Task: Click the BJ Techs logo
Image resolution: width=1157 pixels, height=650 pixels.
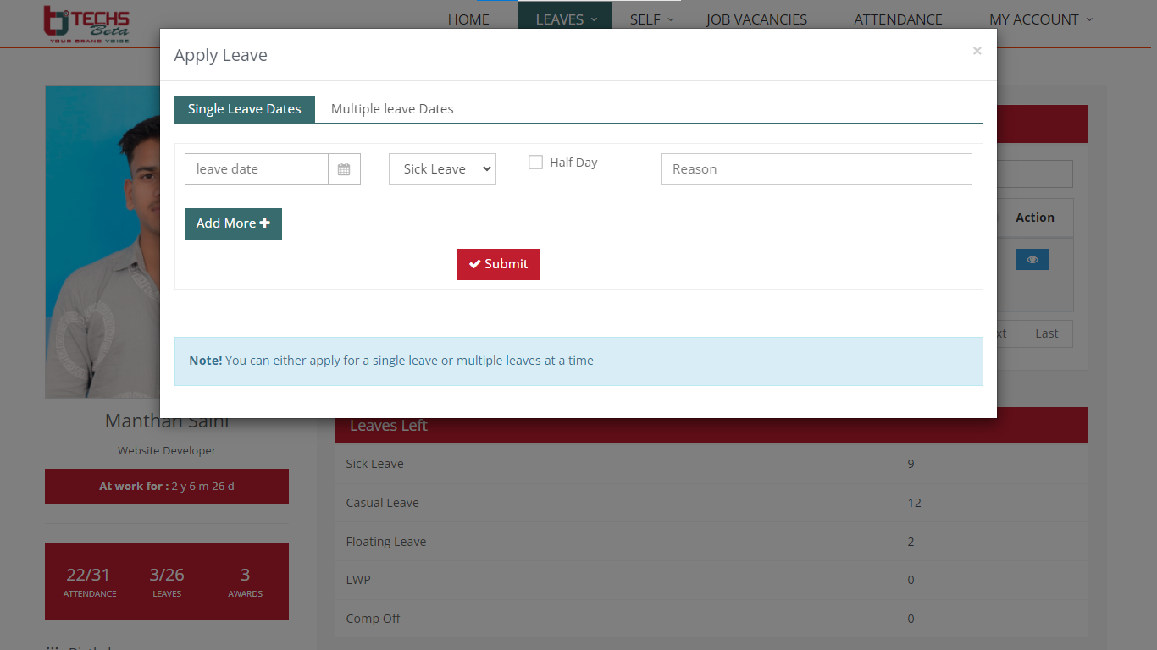Action: (x=86, y=24)
